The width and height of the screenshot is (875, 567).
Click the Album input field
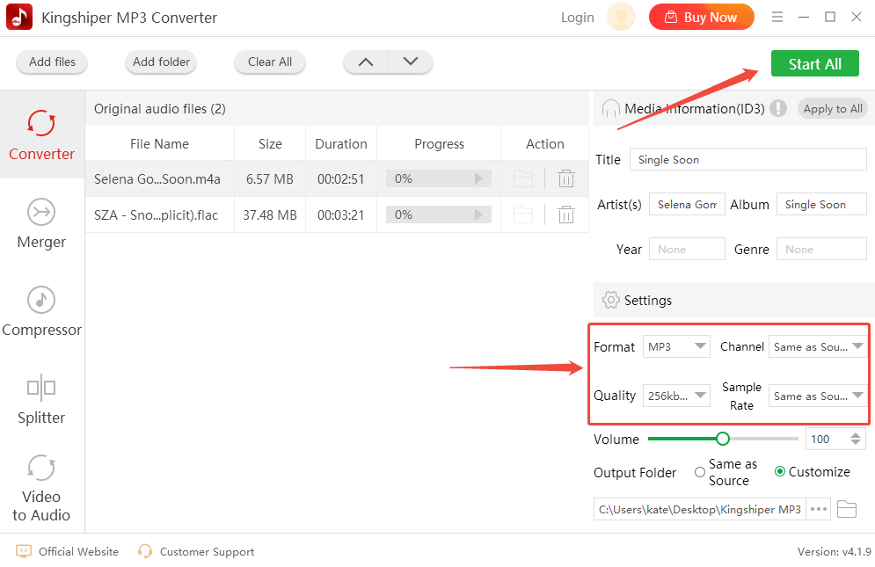pos(821,204)
